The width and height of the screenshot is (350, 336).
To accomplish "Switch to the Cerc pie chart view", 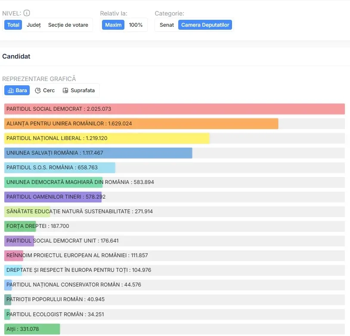I will 45,90.
